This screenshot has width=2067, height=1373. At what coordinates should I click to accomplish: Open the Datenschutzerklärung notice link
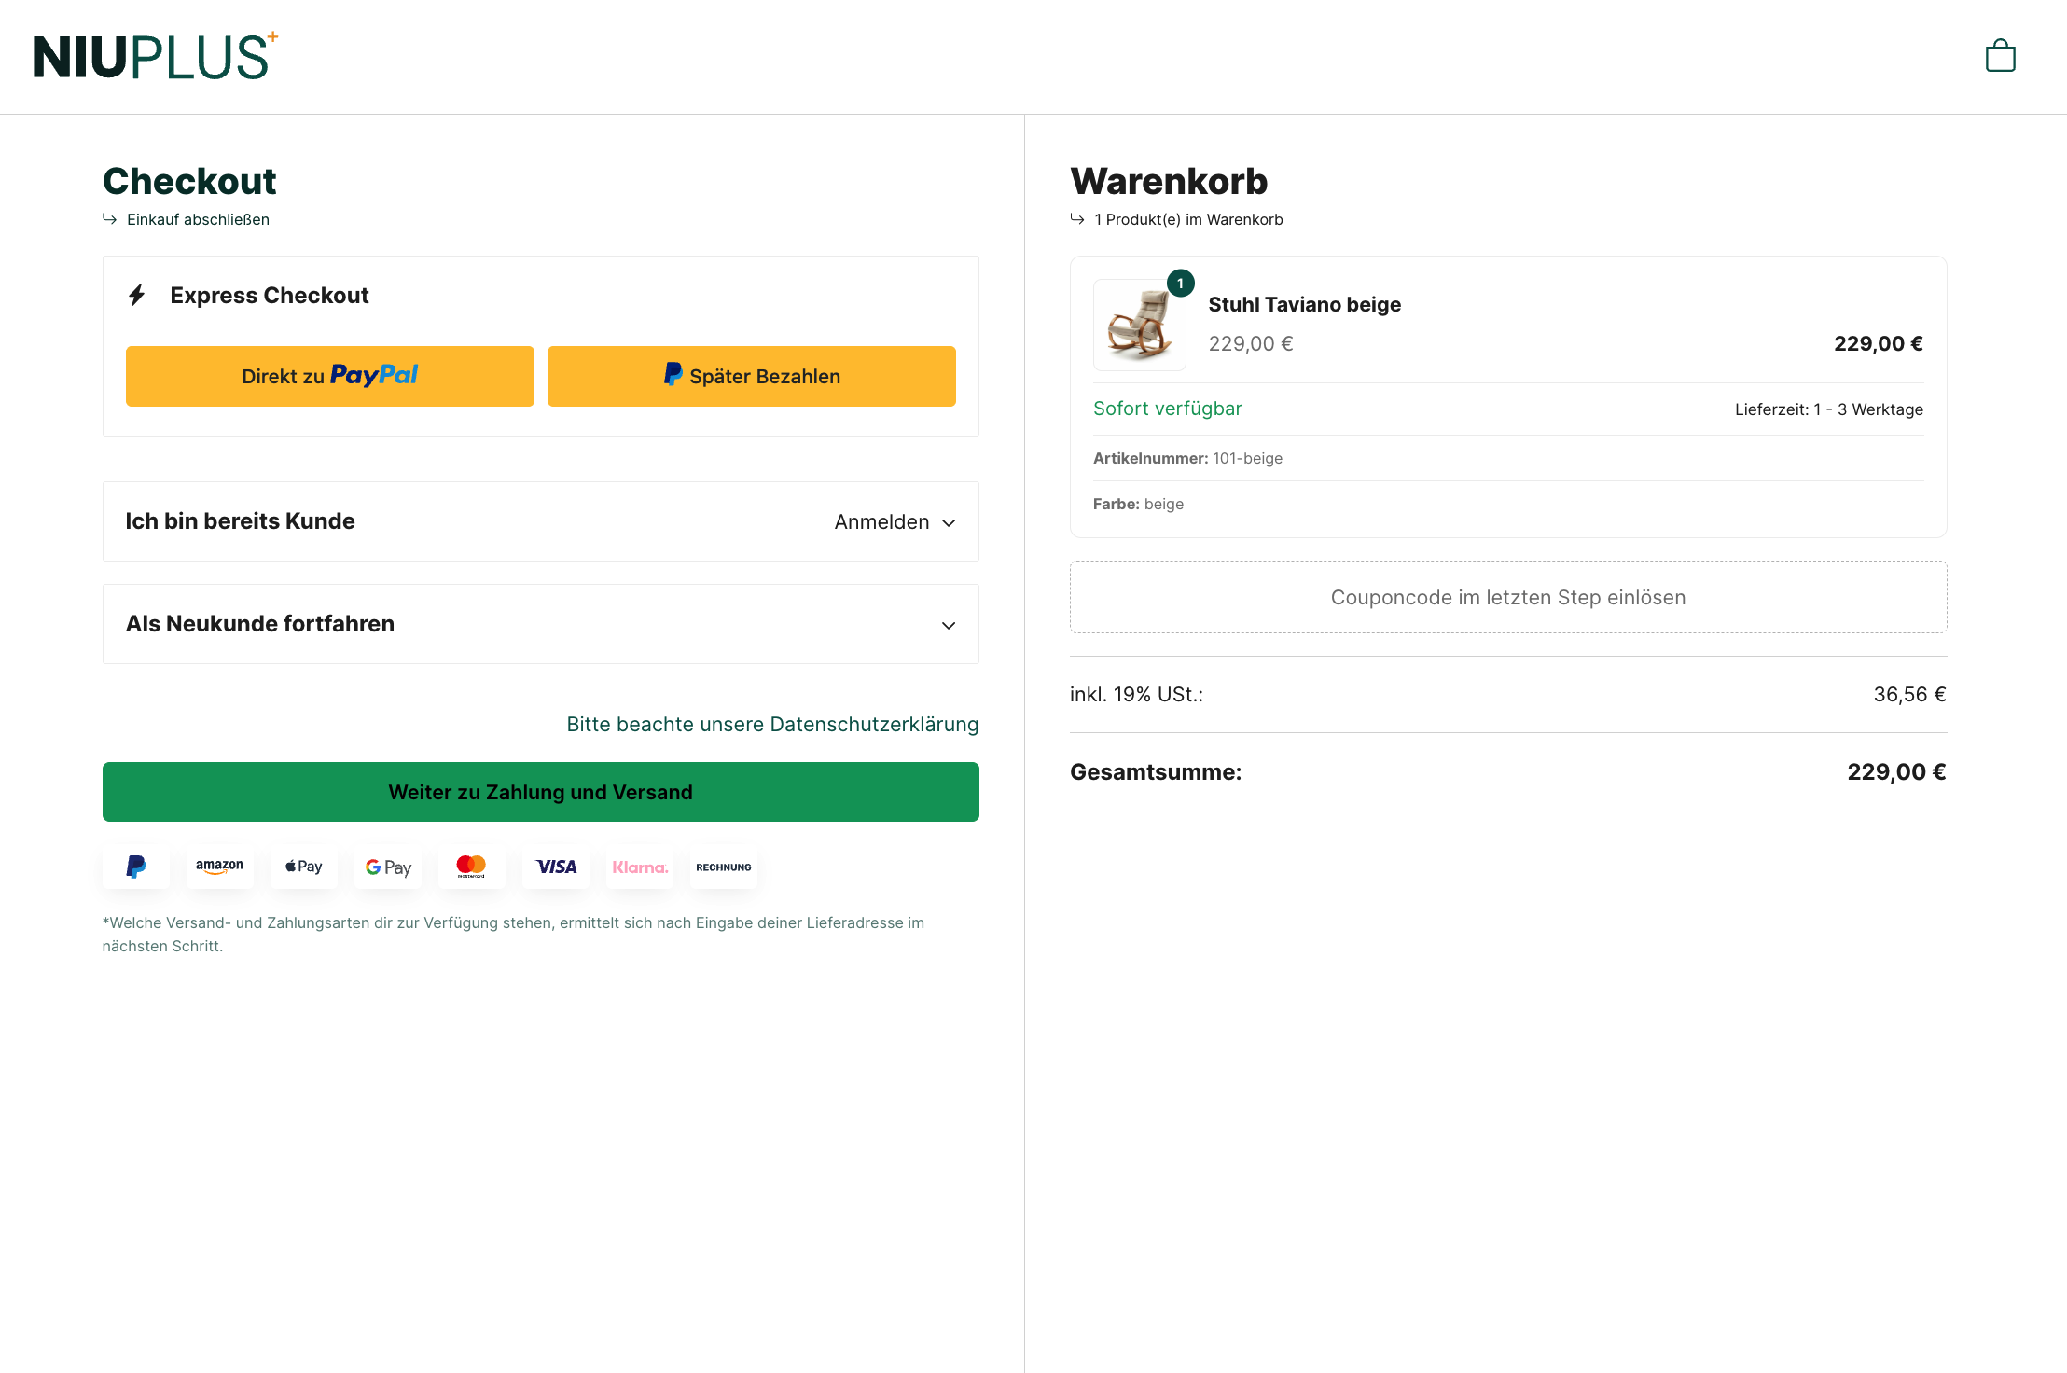coord(772,725)
